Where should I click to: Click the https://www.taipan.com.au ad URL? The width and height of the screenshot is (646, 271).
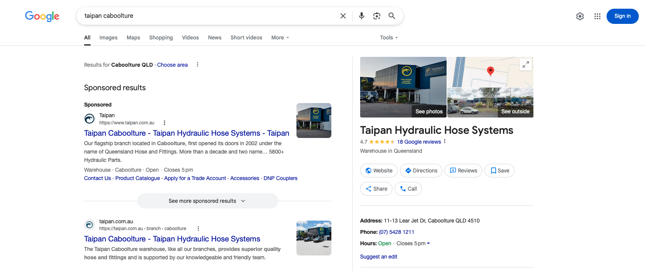127,123
